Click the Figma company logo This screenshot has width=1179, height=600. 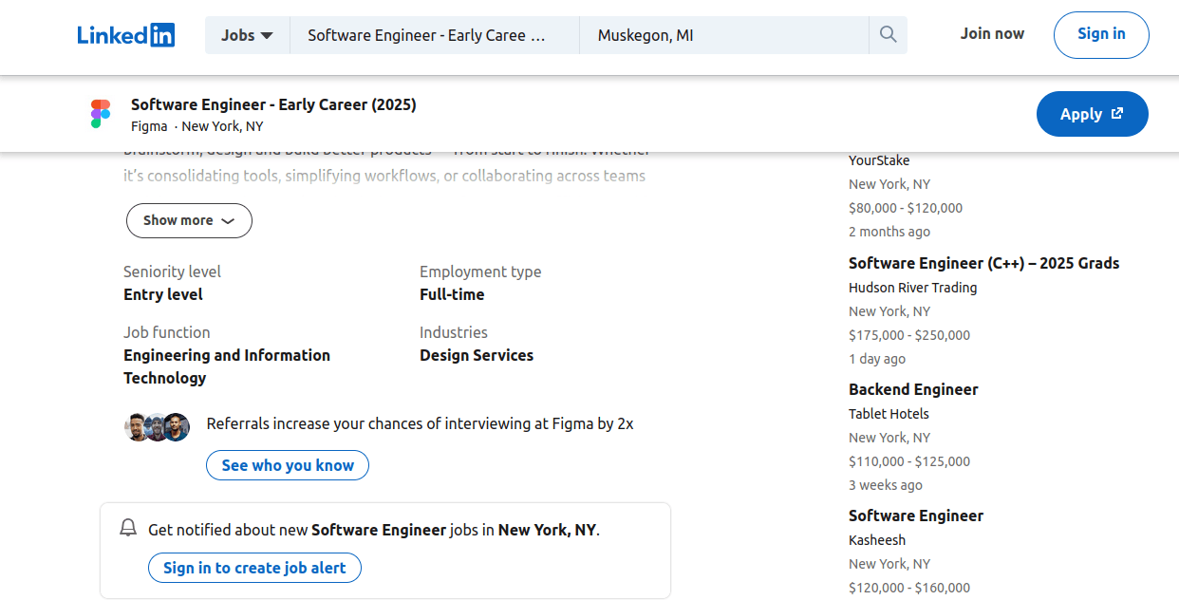click(101, 114)
